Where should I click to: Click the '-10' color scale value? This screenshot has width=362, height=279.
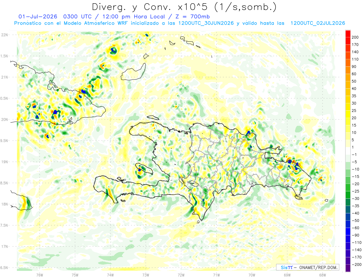tap(356, 169)
